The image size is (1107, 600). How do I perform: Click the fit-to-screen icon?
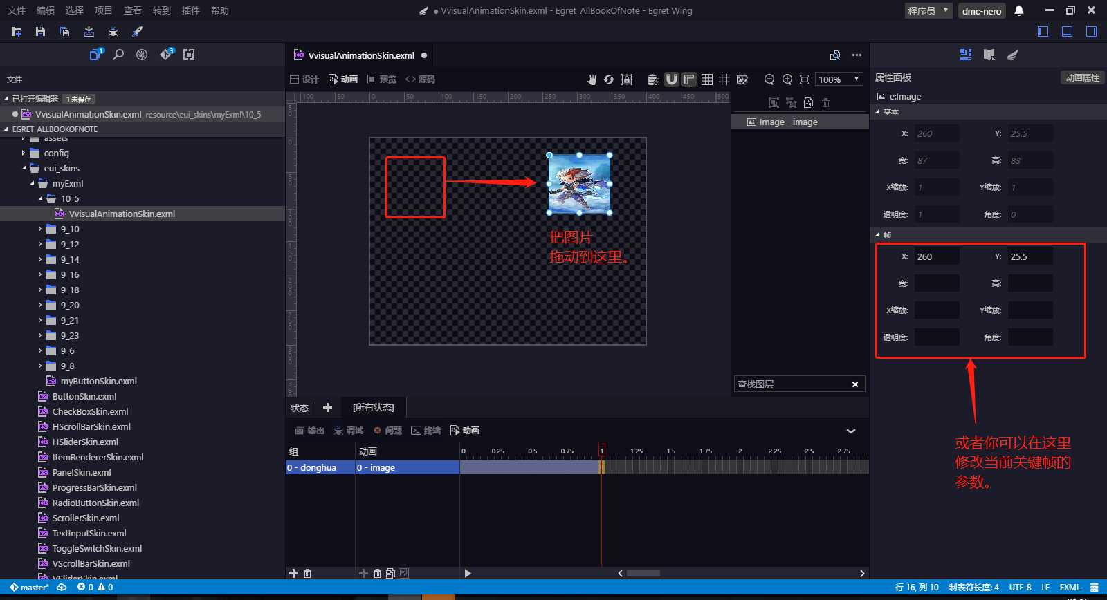(x=805, y=79)
